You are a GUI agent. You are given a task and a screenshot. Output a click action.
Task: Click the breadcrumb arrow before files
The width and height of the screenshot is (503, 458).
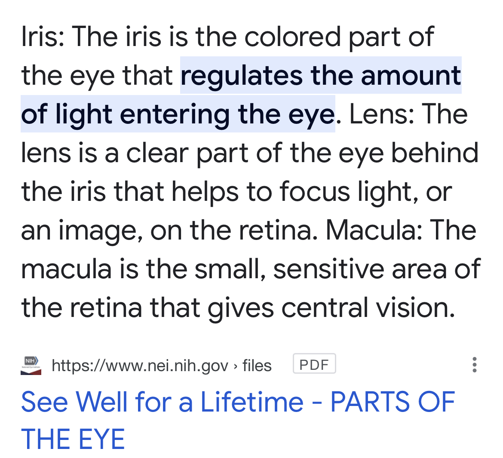click(236, 366)
